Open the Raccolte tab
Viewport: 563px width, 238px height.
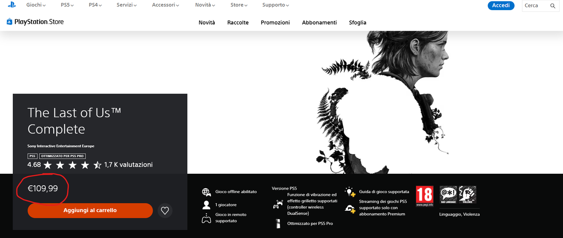[238, 22]
